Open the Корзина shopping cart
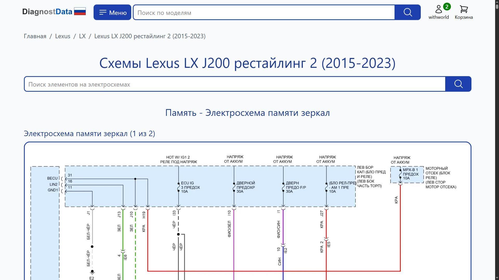The height and width of the screenshot is (280, 499). pyautogui.click(x=464, y=12)
